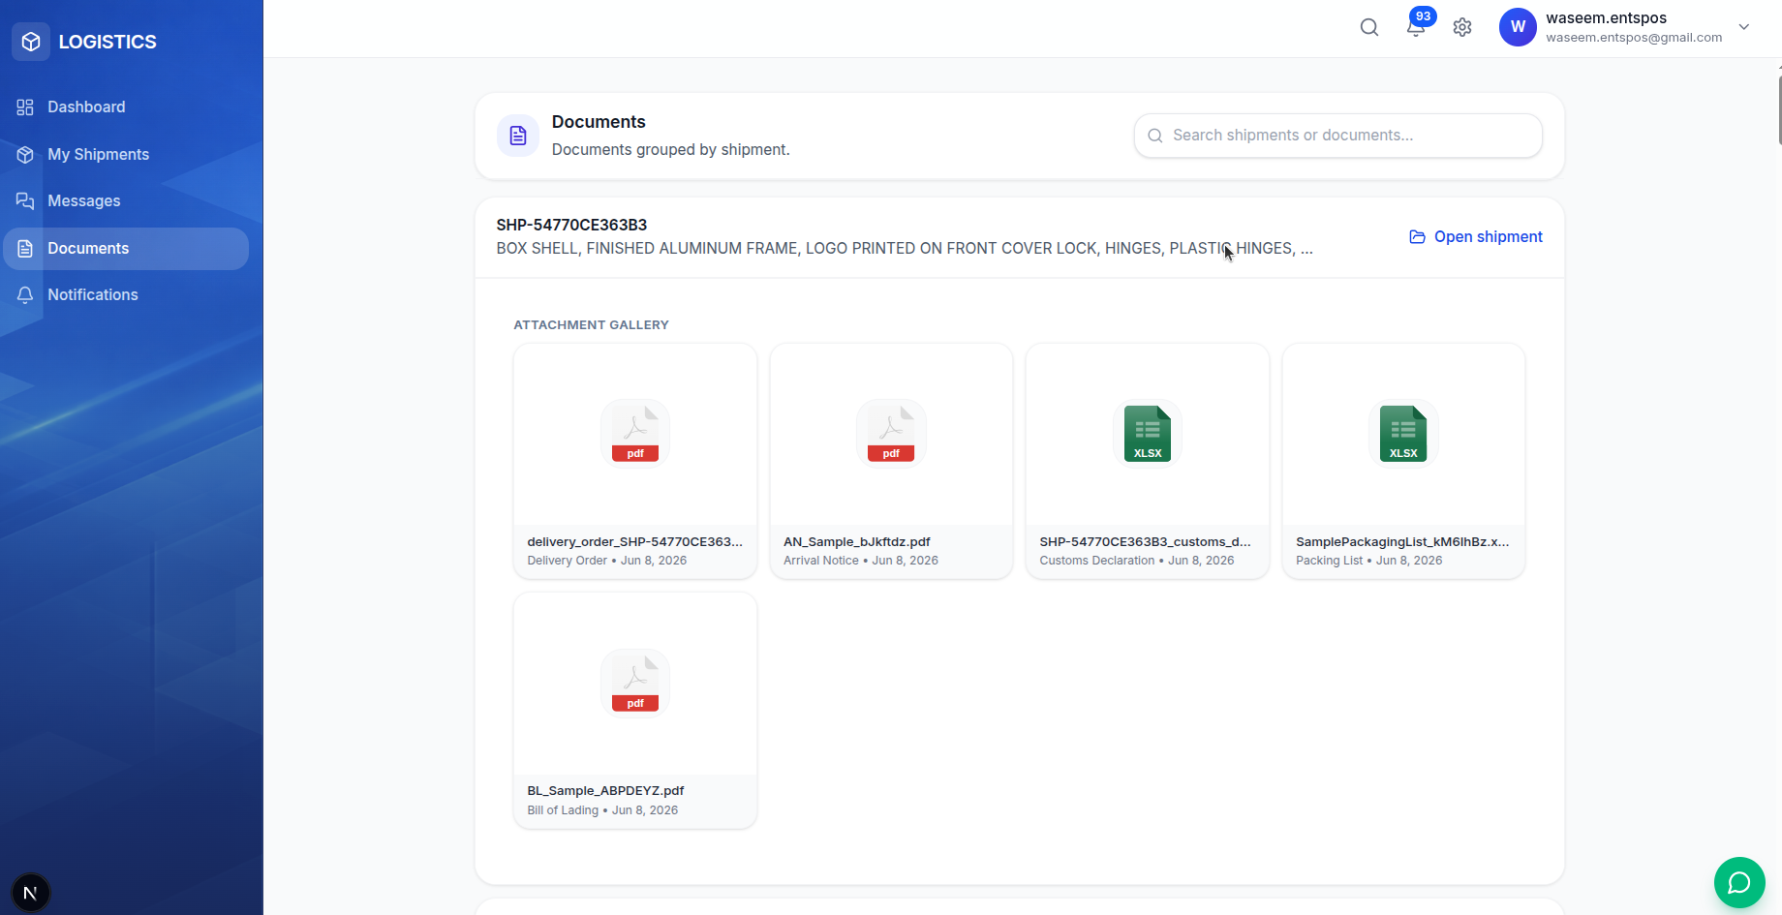
Task: Select Documents in the sidebar
Action: pos(126,249)
